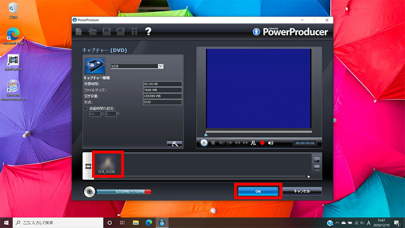Image resolution: width=405 pixels, height=228 pixels.
Task: Click the 00:00:00.00 timecode display
Action: coord(305,143)
